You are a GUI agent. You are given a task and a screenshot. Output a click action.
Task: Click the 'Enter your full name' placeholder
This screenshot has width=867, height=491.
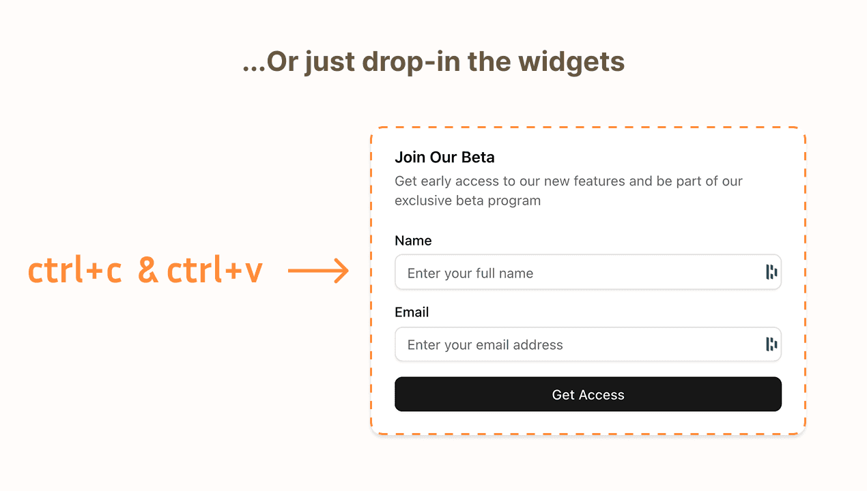pyautogui.click(x=470, y=273)
